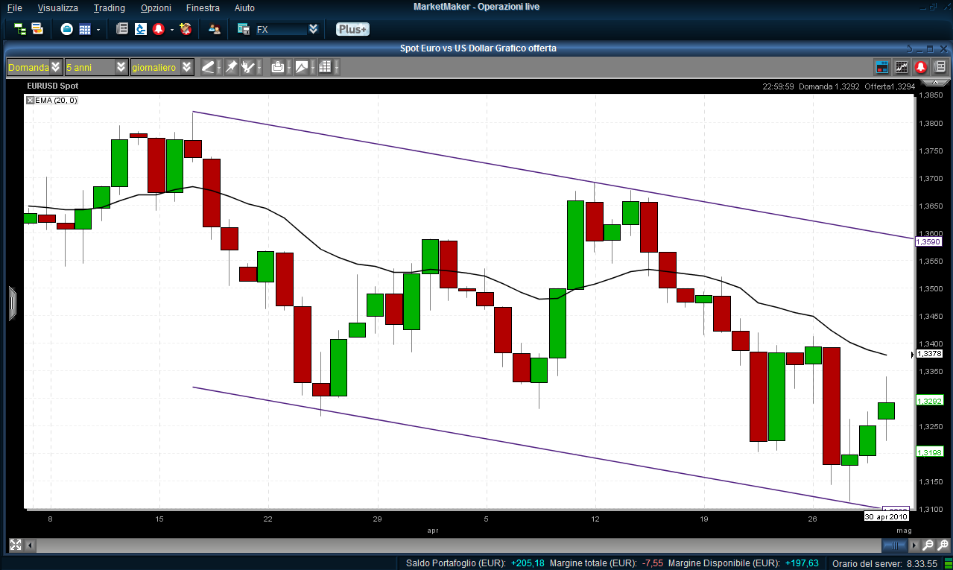Click the print chart icon
This screenshot has width=953, height=570.
(x=278, y=67)
